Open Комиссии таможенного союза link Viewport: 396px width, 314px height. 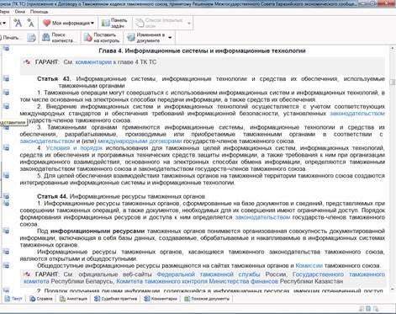(x=309, y=265)
